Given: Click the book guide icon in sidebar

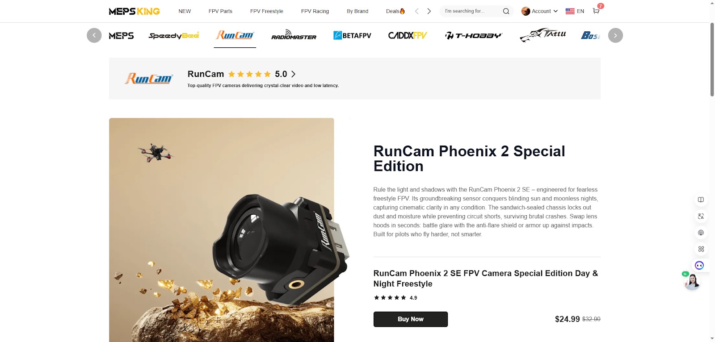Looking at the screenshot, I should 701,200.
